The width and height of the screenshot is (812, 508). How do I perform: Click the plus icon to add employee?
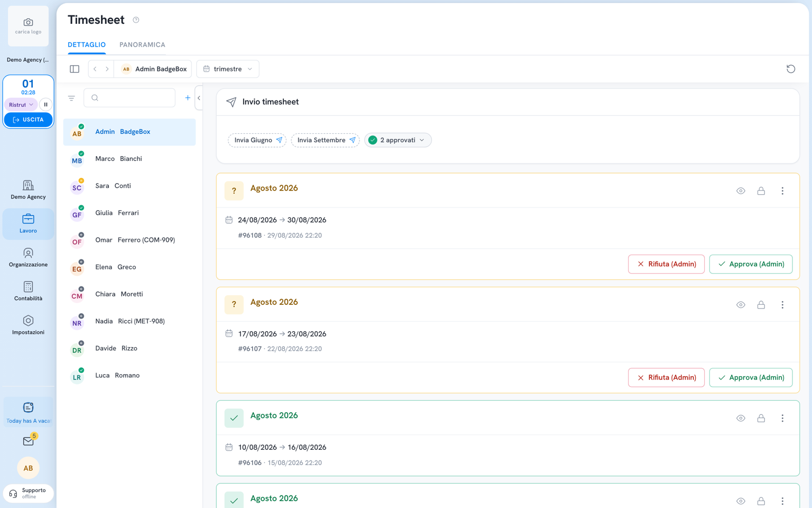click(188, 98)
